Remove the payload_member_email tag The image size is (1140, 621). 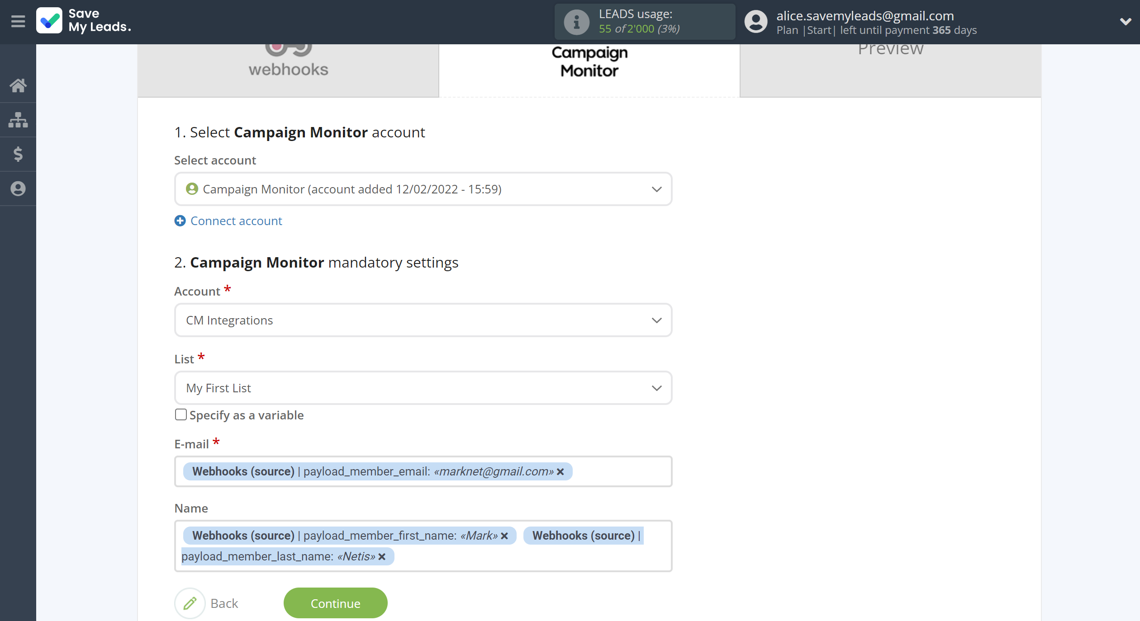coord(560,472)
